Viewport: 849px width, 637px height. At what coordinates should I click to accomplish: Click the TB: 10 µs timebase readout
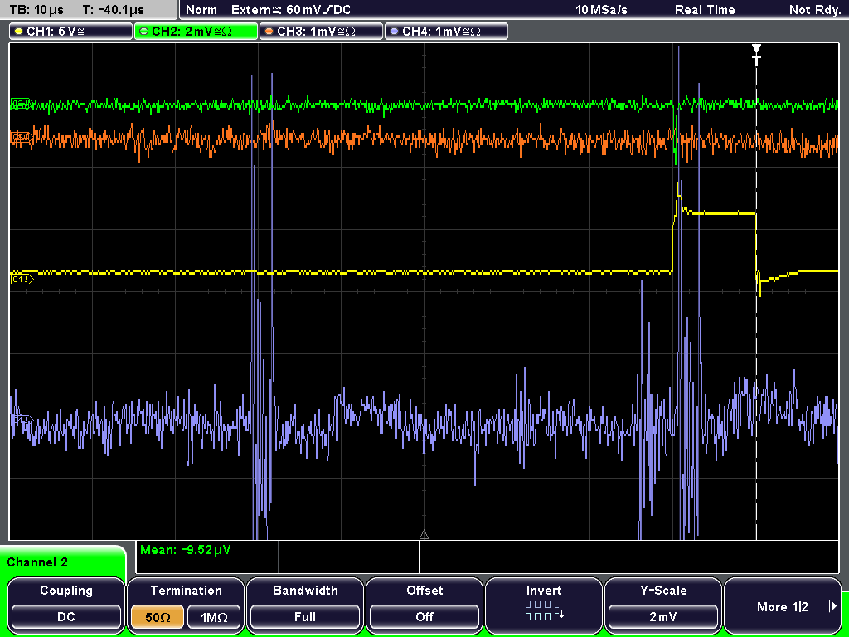pyautogui.click(x=36, y=10)
